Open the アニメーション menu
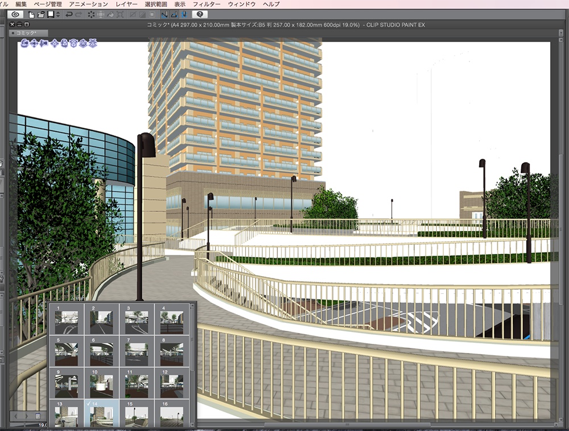 [89, 4]
